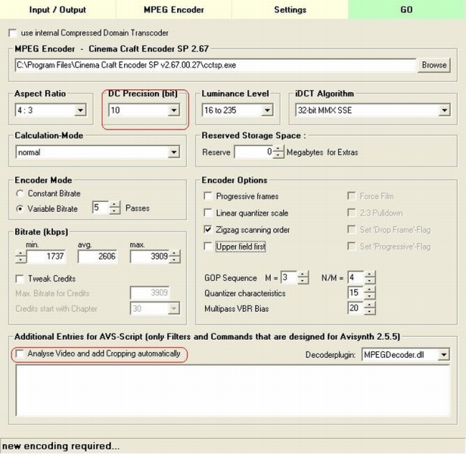The height and width of the screenshot is (454, 466).
Task: Click the Multipass VBR Bias field
Action: (356, 308)
